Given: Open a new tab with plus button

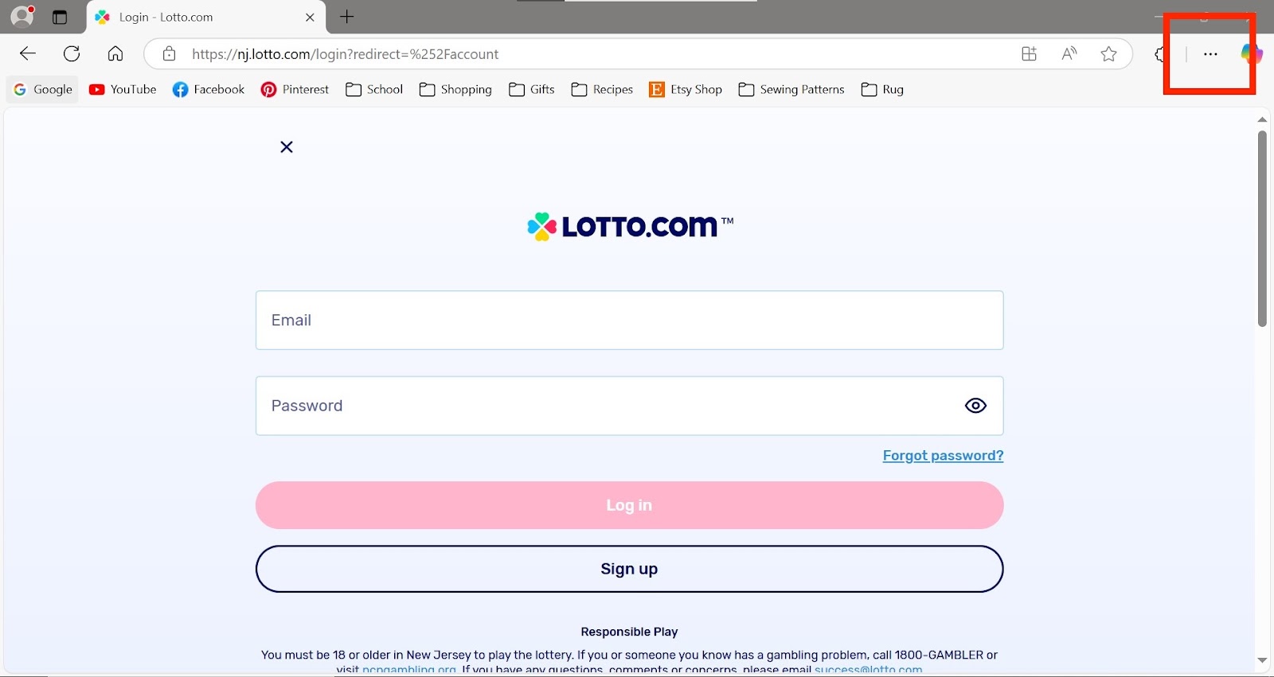Looking at the screenshot, I should point(347,17).
